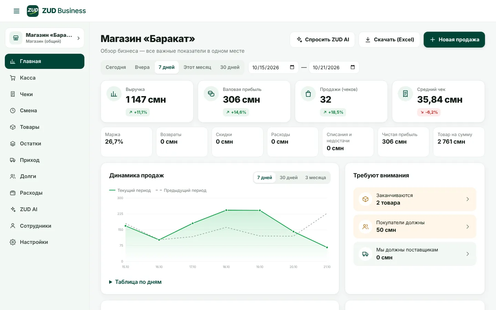Switch date range to Сегодня
496x310 pixels.
point(116,67)
